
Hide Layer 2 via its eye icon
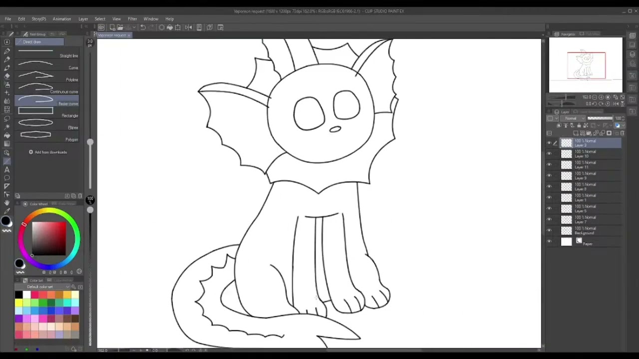coord(549,143)
